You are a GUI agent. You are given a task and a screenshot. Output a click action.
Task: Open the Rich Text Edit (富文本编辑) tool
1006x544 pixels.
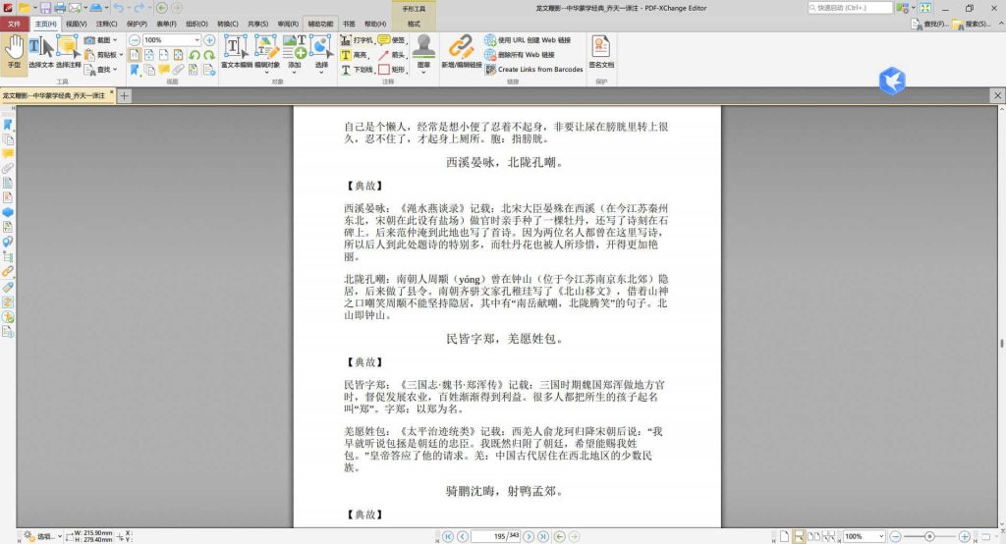(236, 51)
